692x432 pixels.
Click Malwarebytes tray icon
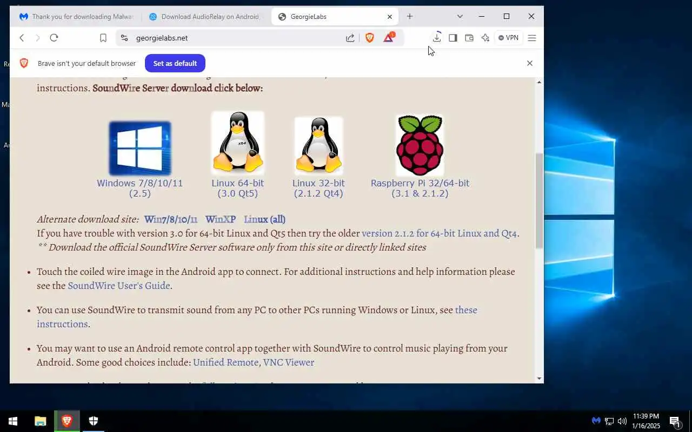point(596,421)
